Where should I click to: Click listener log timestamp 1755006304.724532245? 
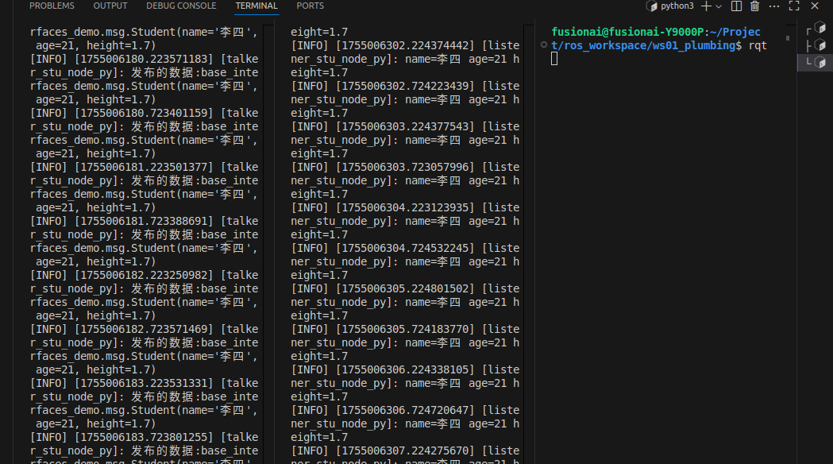(405, 248)
